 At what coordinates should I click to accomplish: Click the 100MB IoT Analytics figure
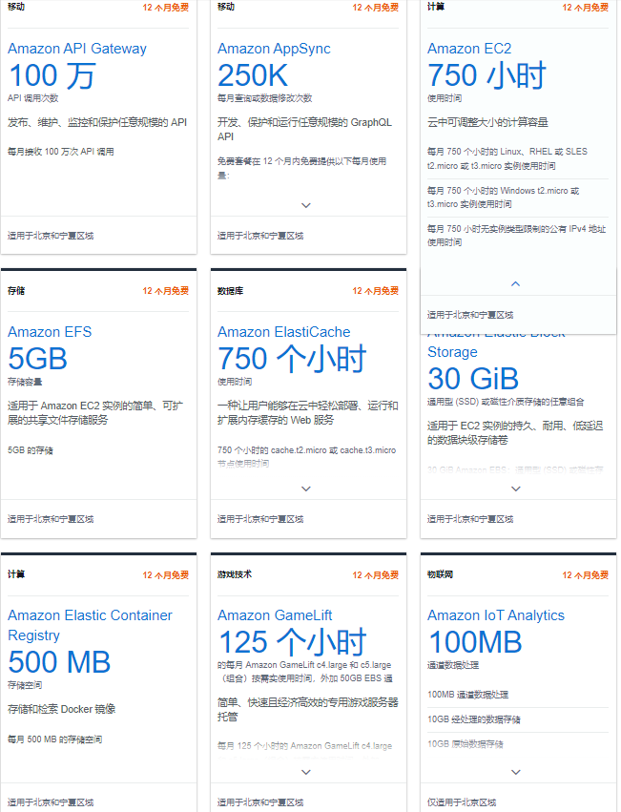pos(475,641)
